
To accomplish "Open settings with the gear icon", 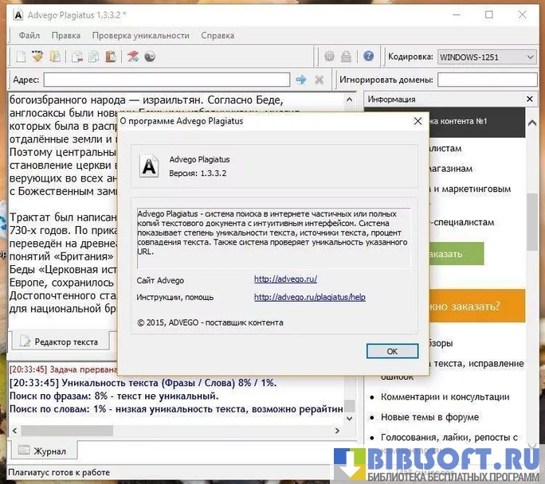I will click(x=328, y=57).
